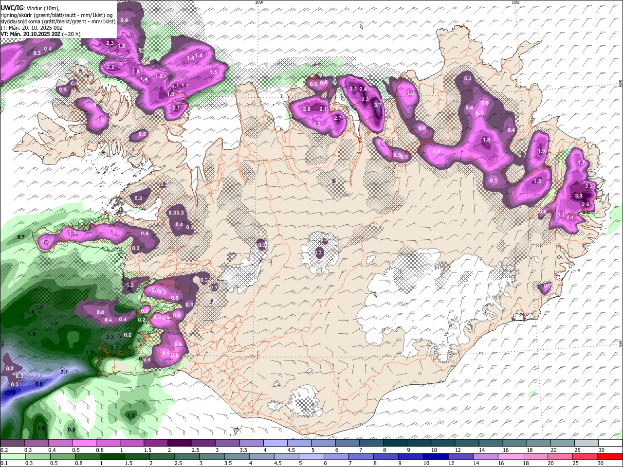This screenshot has width=623, height=467.
Task: Click the "3.7" snowfall value on the map
Action: 377,105
